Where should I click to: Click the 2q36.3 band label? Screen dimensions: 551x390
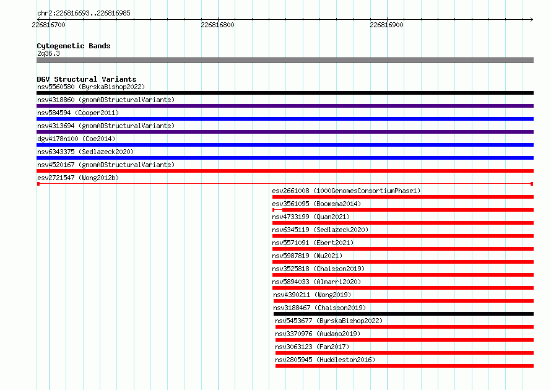[48, 53]
